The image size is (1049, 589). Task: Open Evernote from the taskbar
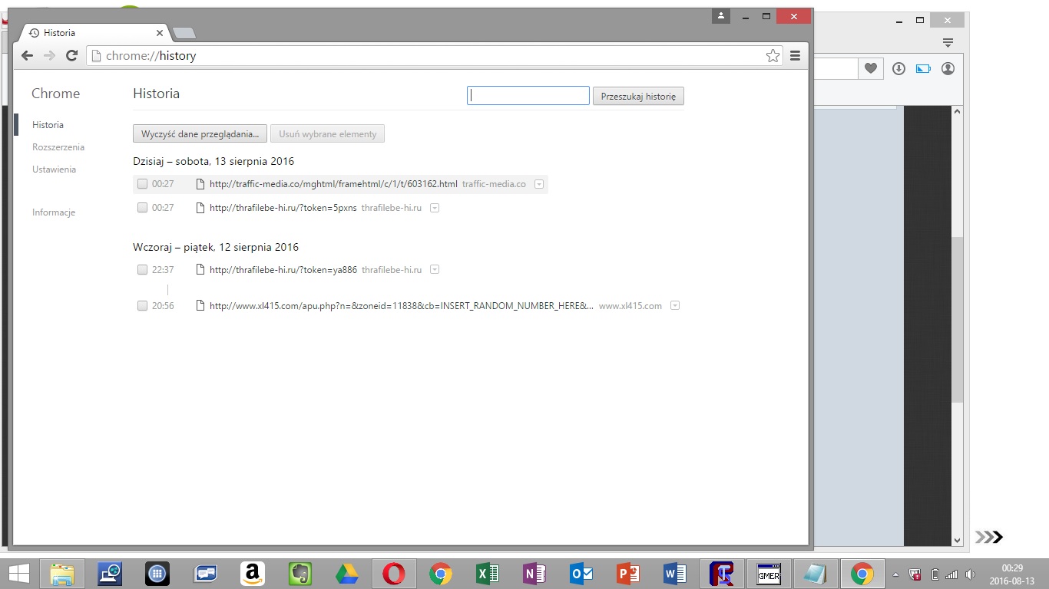(299, 574)
